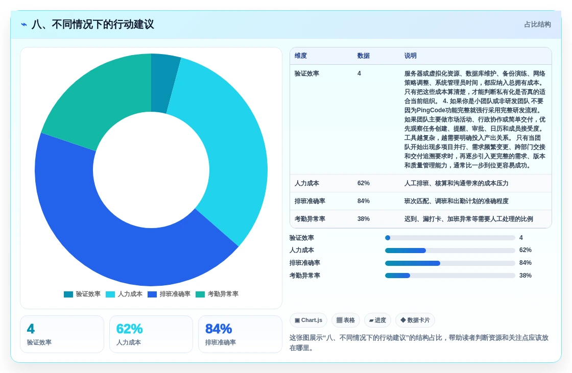Open the 人力成本 62% data card
572x373 pixels.
(x=151, y=334)
